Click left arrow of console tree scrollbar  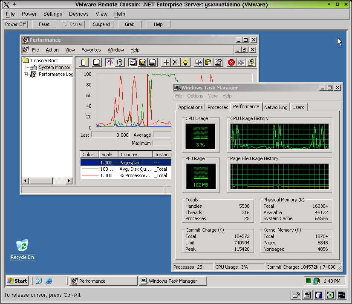[26, 181]
